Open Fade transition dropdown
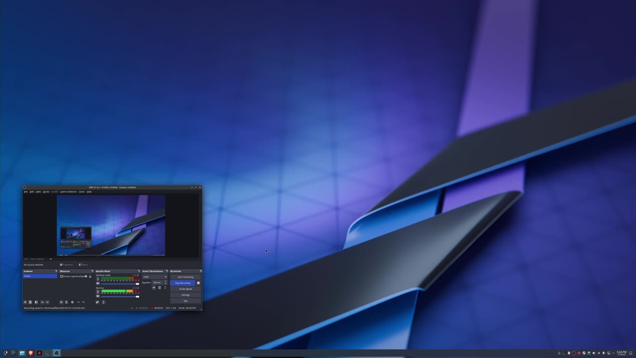Image resolution: width=636 pixels, height=358 pixels. 155,277
